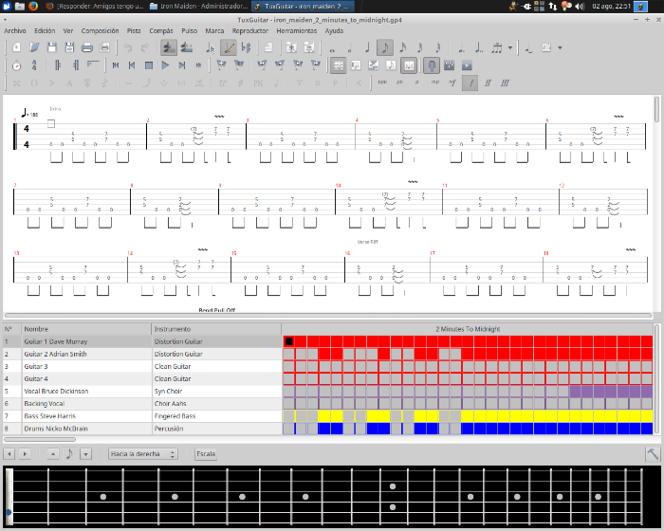The height and width of the screenshot is (531, 664).
Task: Remove track with the minus track icon
Action: click(309, 47)
